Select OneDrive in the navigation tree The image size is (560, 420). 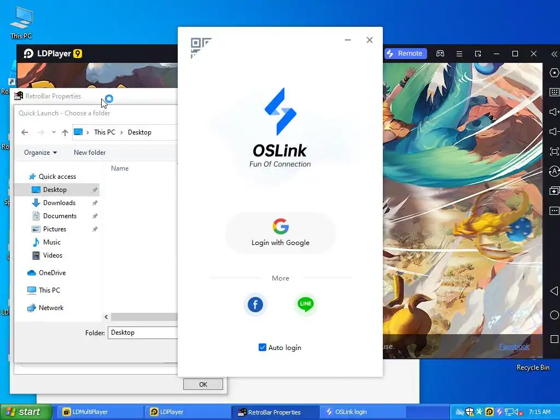(x=52, y=273)
